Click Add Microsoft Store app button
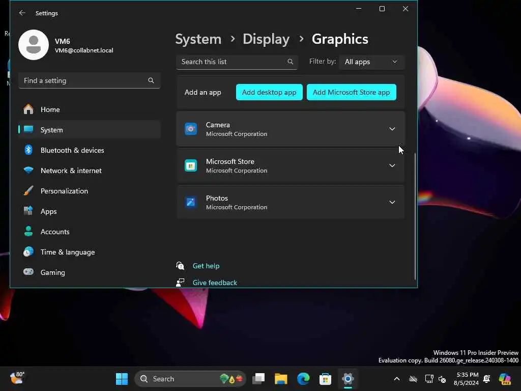 point(351,92)
